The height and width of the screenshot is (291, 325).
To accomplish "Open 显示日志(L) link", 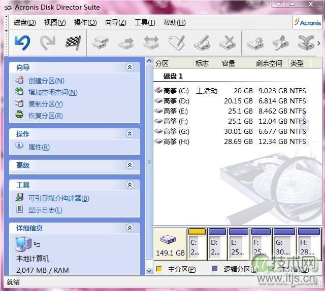I will point(45,210).
